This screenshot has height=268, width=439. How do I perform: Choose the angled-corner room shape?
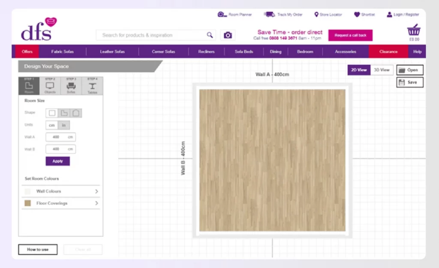click(76, 113)
